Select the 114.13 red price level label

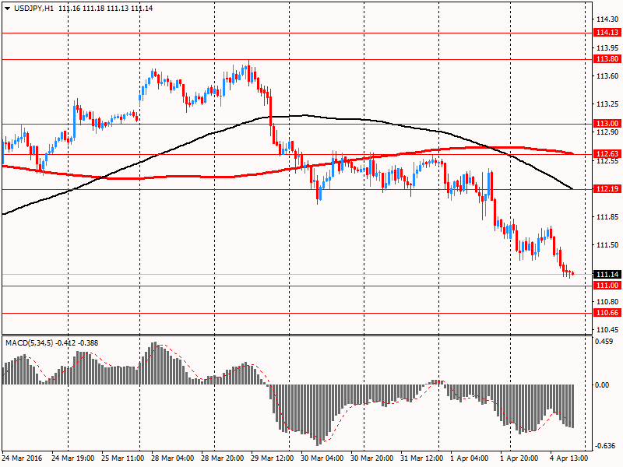point(607,33)
